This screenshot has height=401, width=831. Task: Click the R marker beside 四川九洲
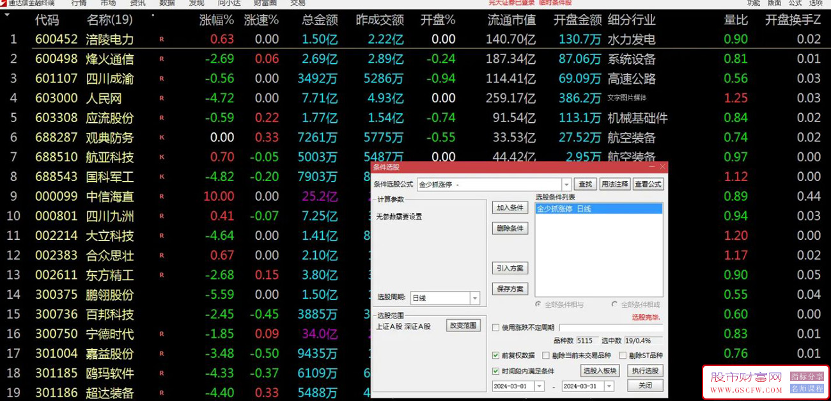[x=162, y=216]
